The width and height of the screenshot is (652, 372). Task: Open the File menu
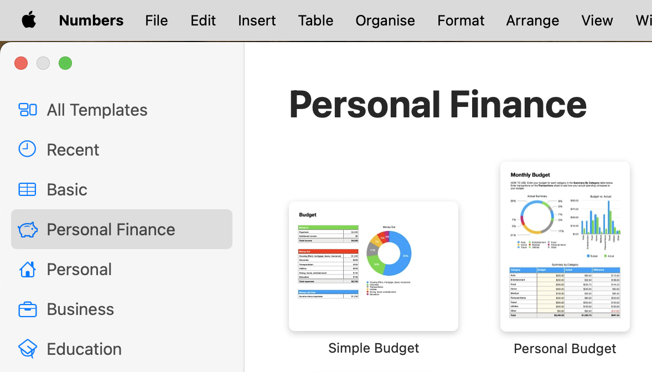pos(156,20)
